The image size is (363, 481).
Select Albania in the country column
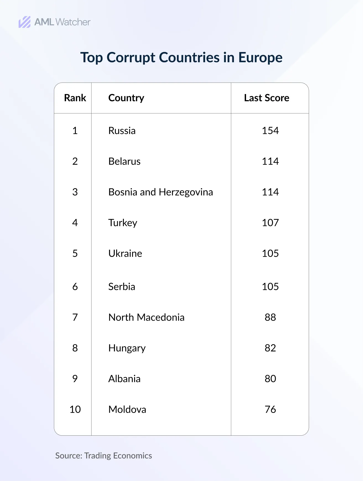pos(124,379)
